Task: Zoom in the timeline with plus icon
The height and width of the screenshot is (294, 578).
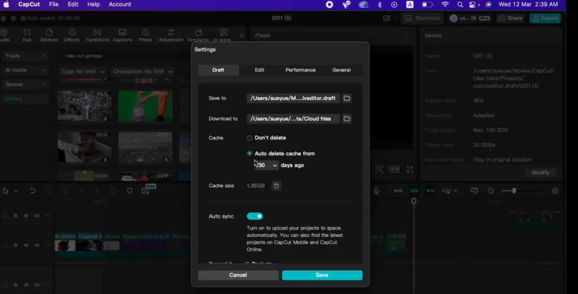Action: [x=555, y=191]
